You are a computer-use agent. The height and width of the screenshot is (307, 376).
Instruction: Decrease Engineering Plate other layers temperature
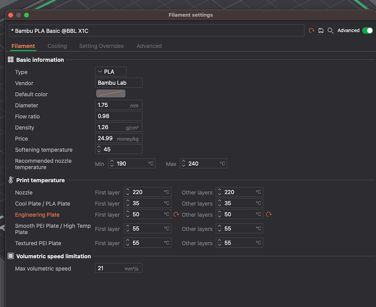[220, 217]
